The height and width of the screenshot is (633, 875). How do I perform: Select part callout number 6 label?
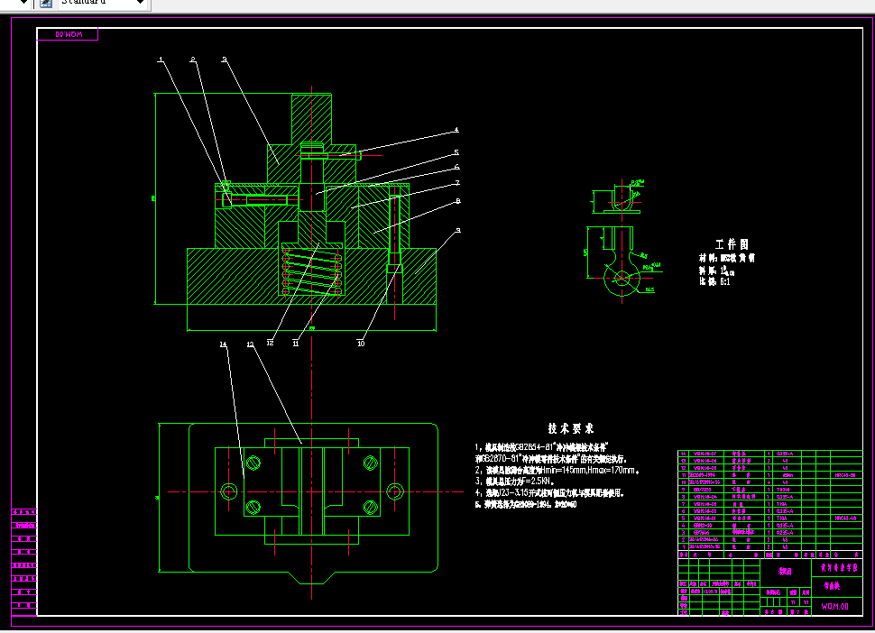coord(457,167)
